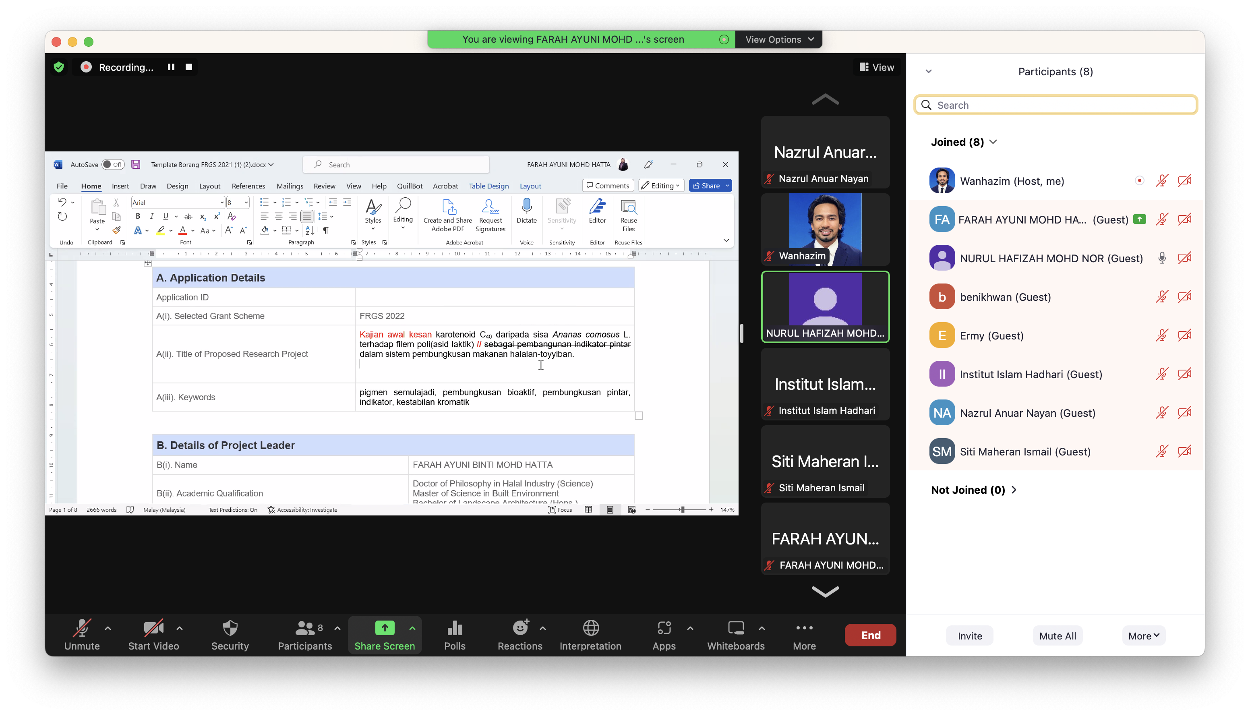
Task: Open the View Options dropdown
Action: click(x=778, y=39)
